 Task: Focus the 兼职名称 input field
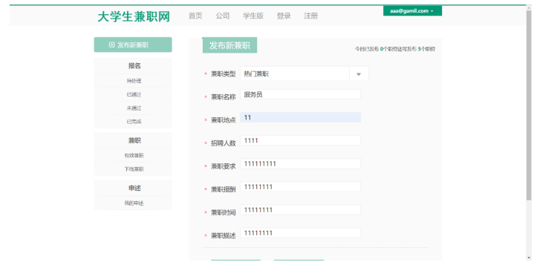coord(301,94)
